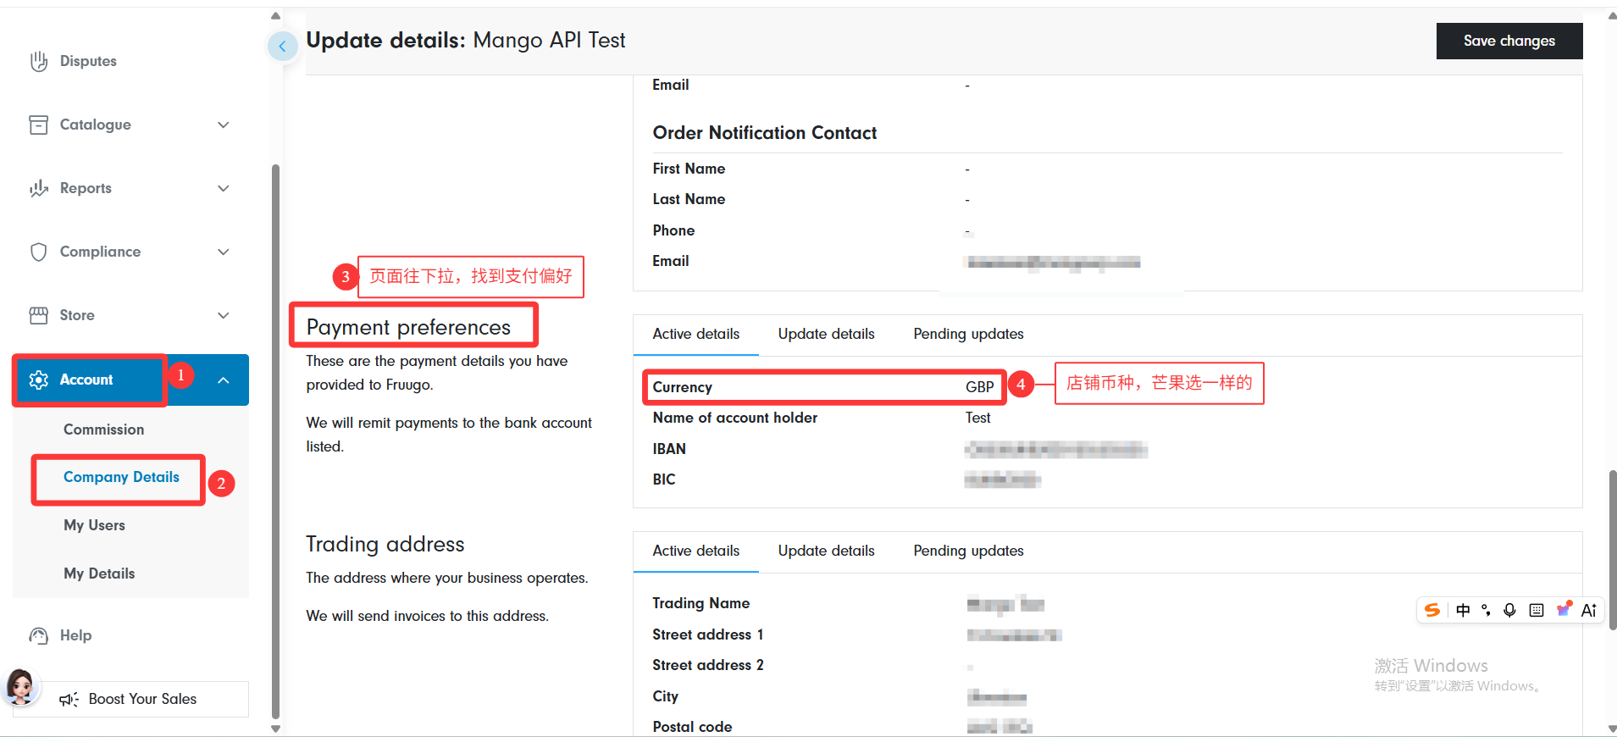Expand the Catalogue menu chevron
The width and height of the screenshot is (1617, 737).
[x=224, y=125]
